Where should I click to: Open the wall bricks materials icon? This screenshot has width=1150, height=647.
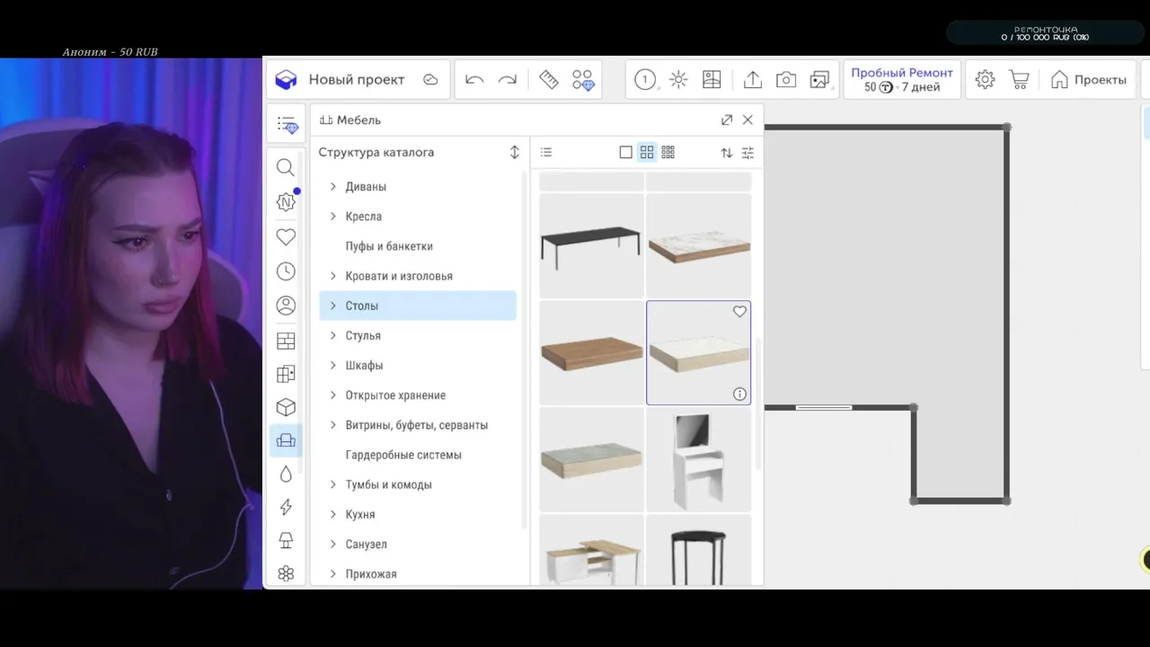(x=286, y=341)
